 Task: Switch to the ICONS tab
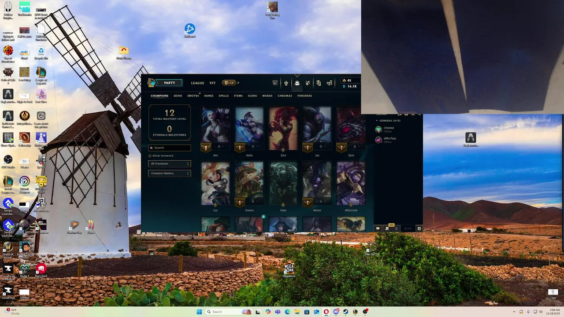tap(252, 96)
